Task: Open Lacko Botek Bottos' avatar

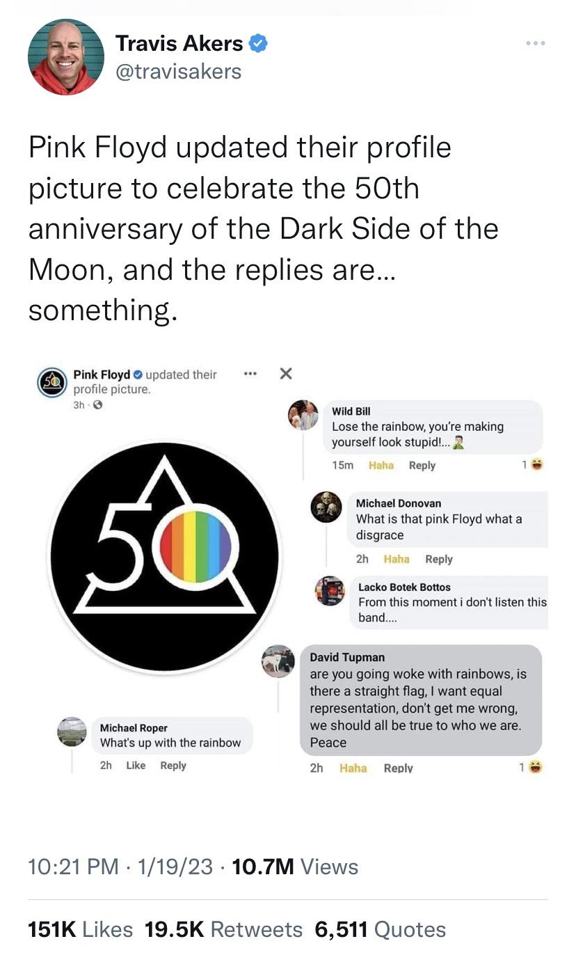Action: [x=330, y=592]
